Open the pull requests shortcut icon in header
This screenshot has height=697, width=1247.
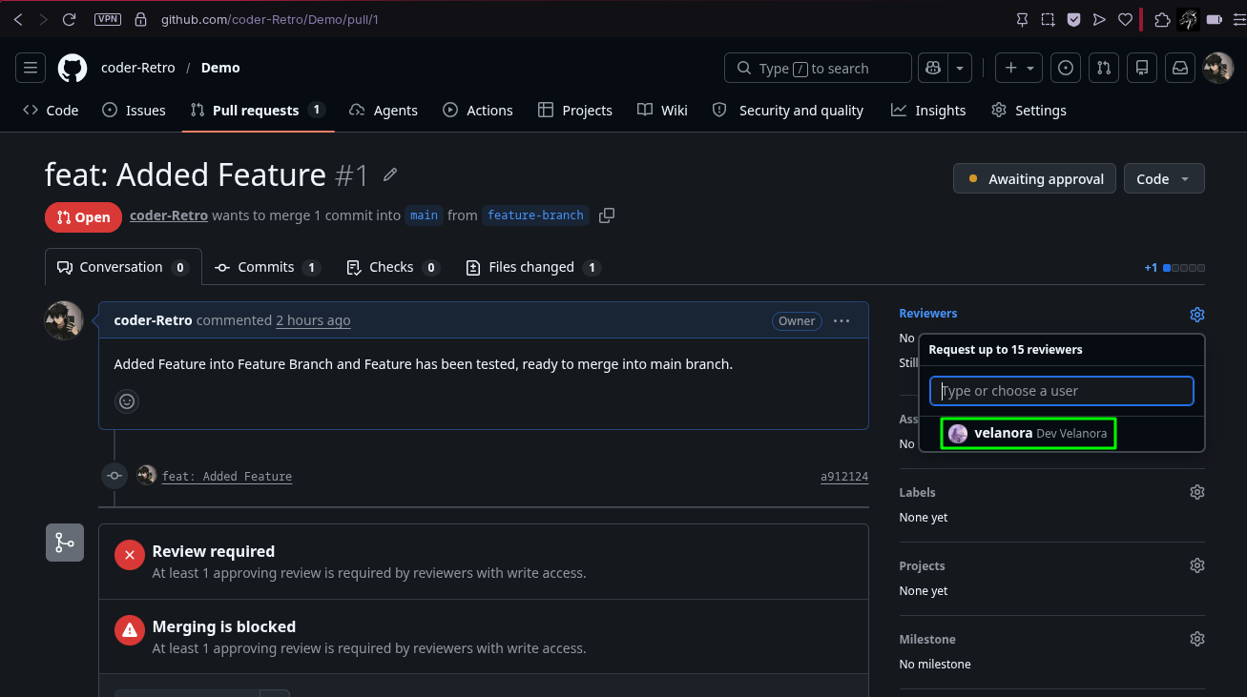(1104, 68)
